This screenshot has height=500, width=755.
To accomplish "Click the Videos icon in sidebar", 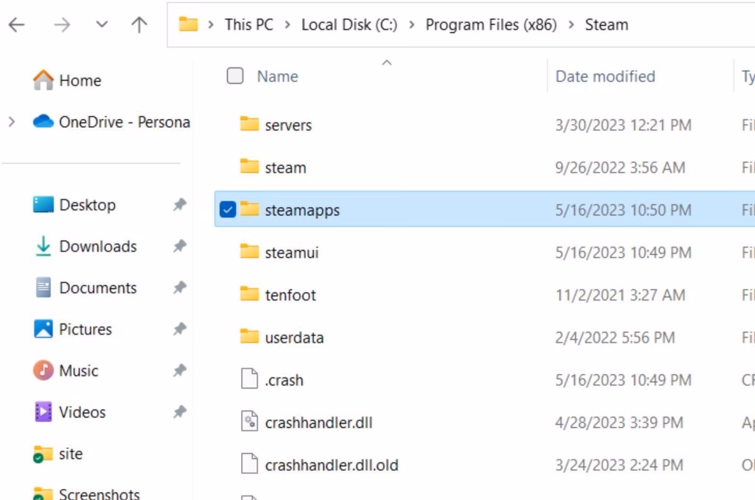I will (x=43, y=412).
